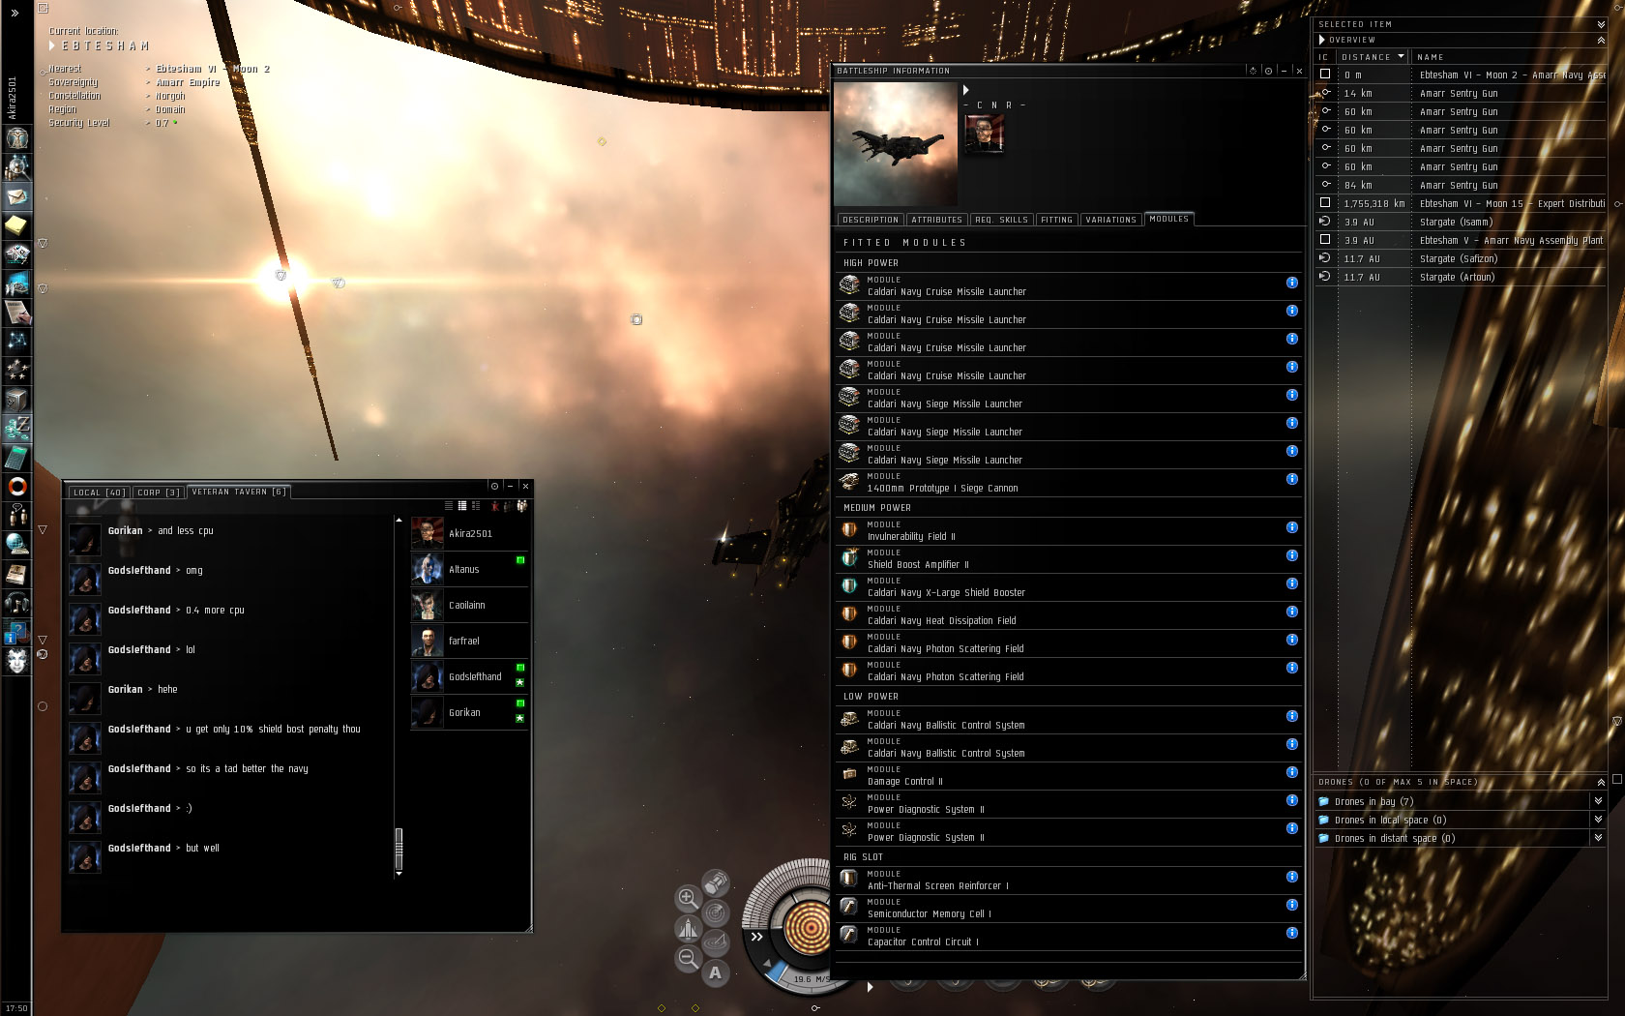Click the Ebtesham VI - Moon 2 nearest link
The image size is (1625, 1016).
213,70
